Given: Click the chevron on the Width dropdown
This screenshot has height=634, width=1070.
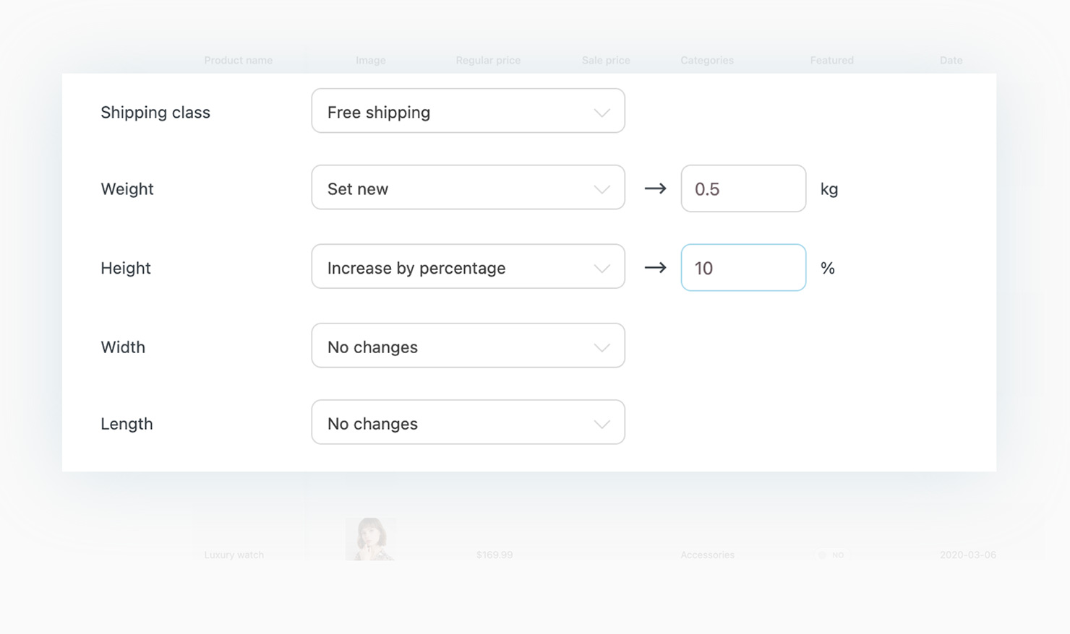Looking at the screenshot, I should tap(602, 347).
